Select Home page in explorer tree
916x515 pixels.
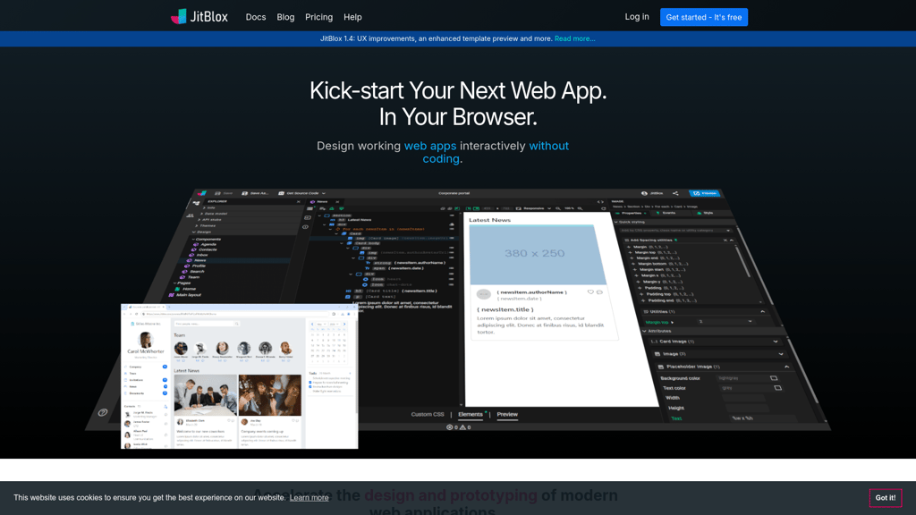(186, 289)
